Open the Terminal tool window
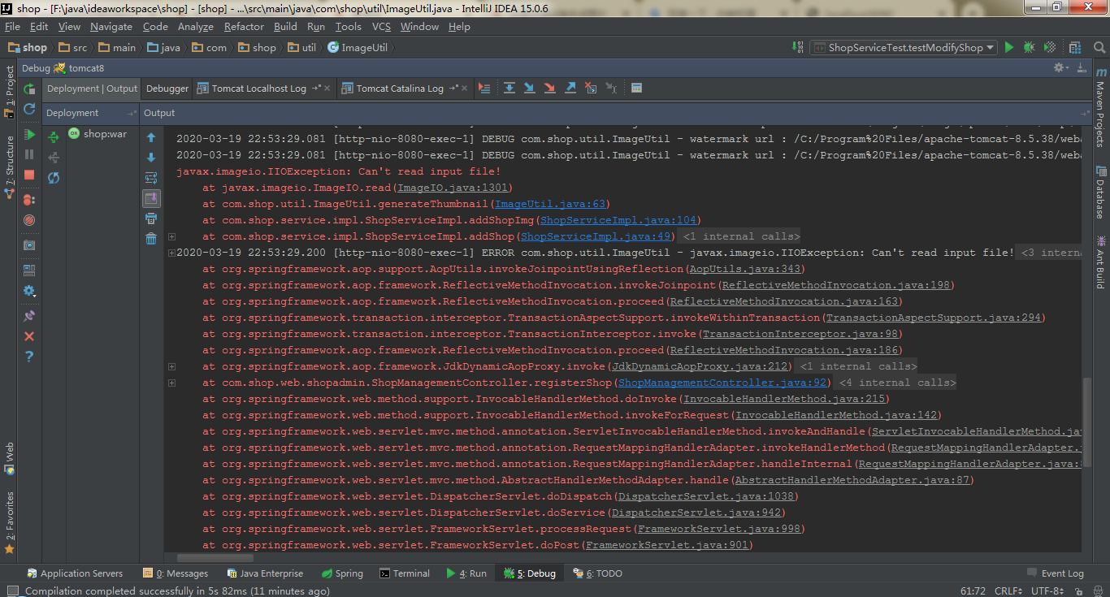Screen dimensions: 1110x597 point(405,573)
